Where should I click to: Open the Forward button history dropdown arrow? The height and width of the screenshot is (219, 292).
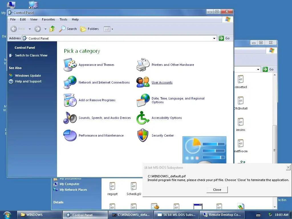(45, 29)
